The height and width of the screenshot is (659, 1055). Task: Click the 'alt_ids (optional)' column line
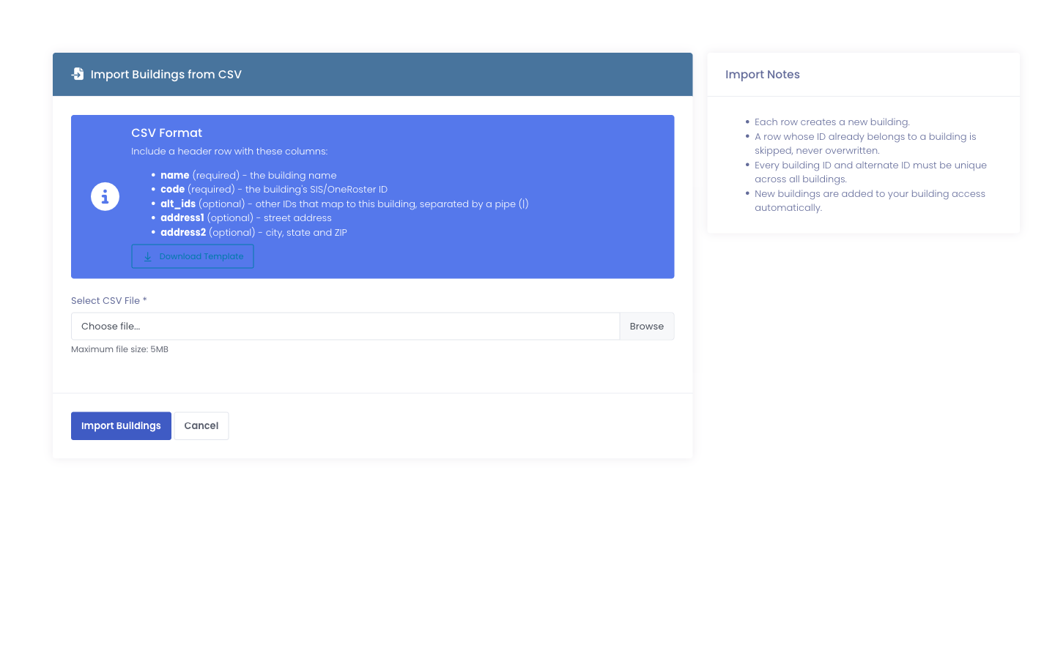[x=344, y=204]
